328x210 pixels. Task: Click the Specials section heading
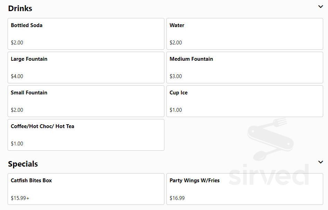point(23,163)
